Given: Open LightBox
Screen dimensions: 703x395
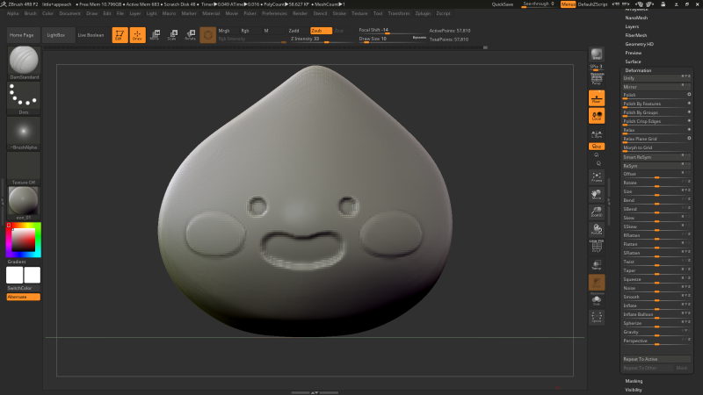Looking at the screenshot, I should pos(56,35).
